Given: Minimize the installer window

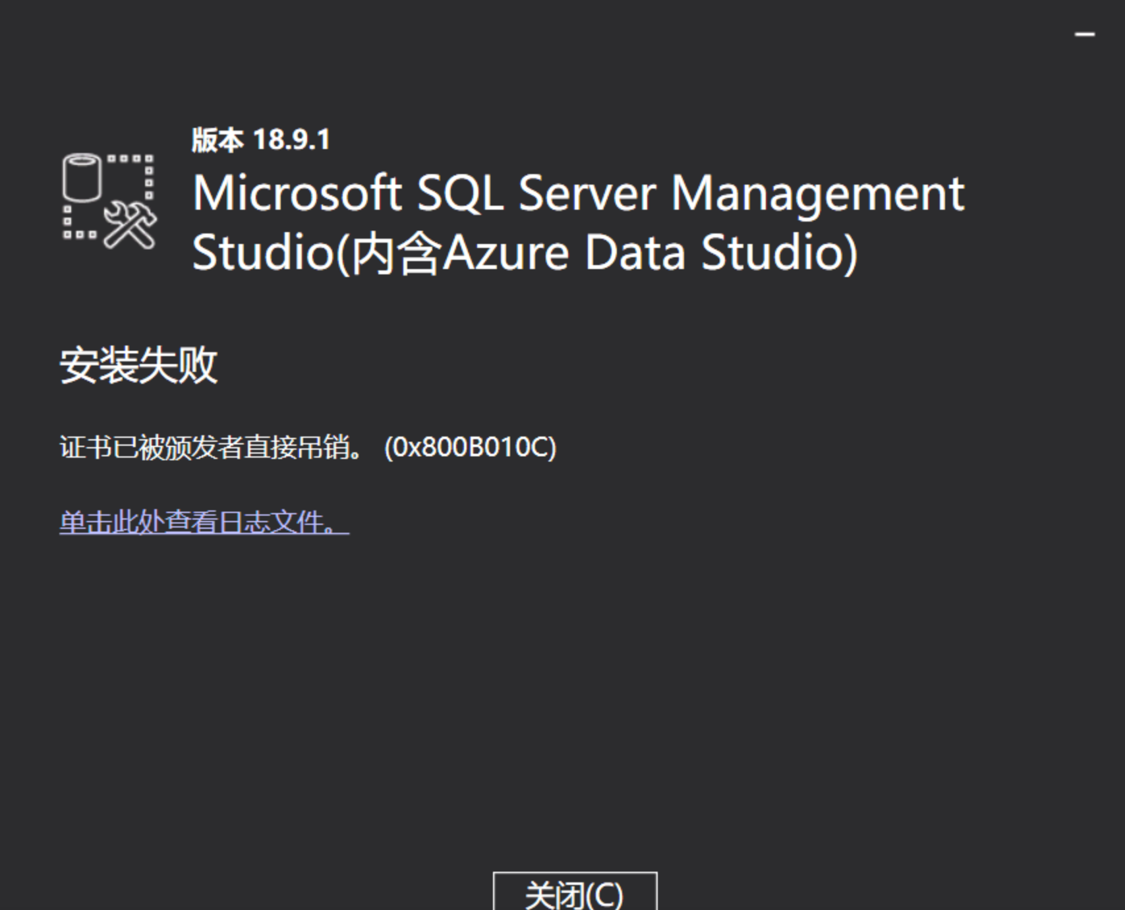Looking at the screenshot, I should (x=1084, y=34).
